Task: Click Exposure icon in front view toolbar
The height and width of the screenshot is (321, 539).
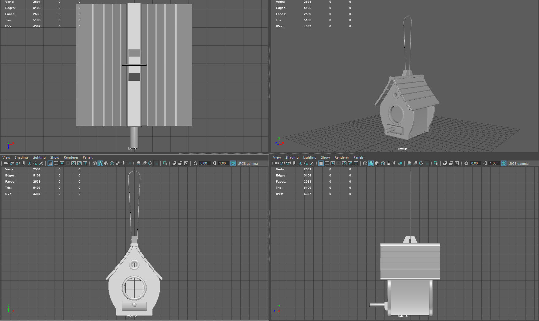Action: pyautogui.click(x=196, y=163)
